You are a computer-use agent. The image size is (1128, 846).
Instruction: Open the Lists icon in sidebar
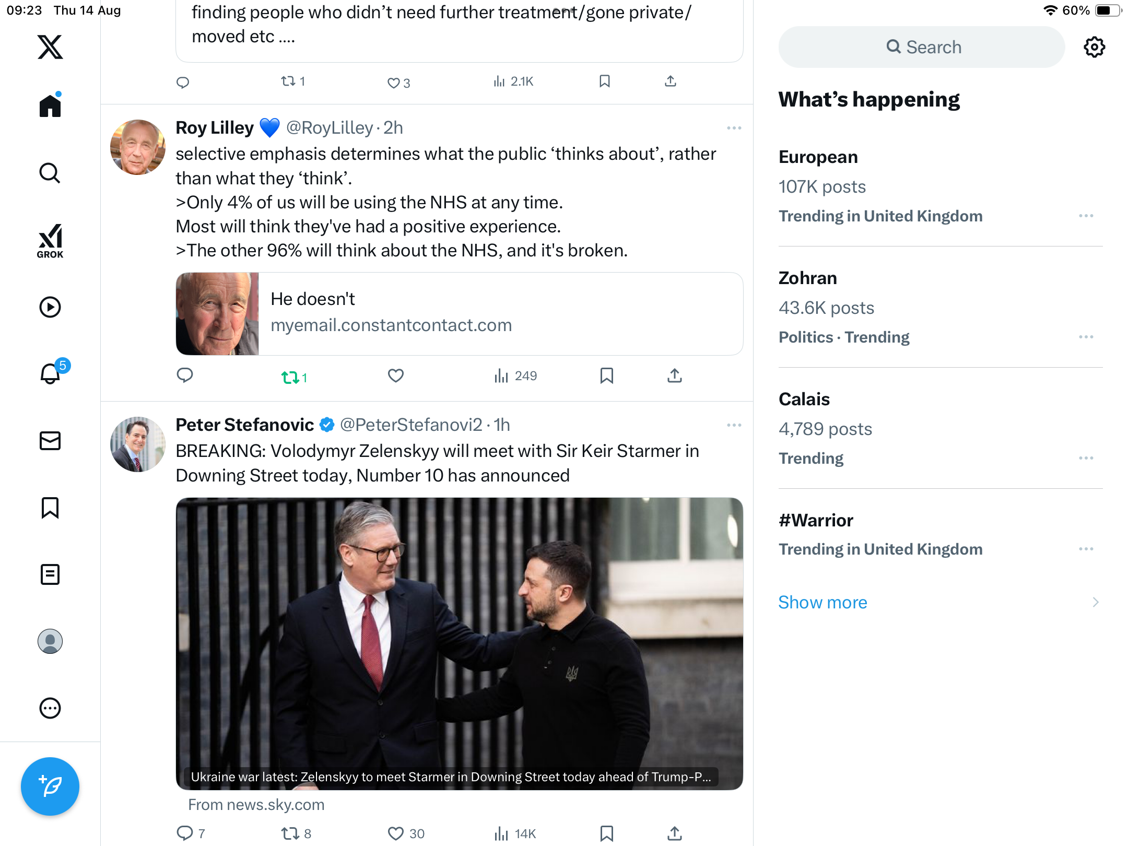(50, 574)
